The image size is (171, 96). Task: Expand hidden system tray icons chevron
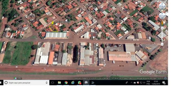131,83
